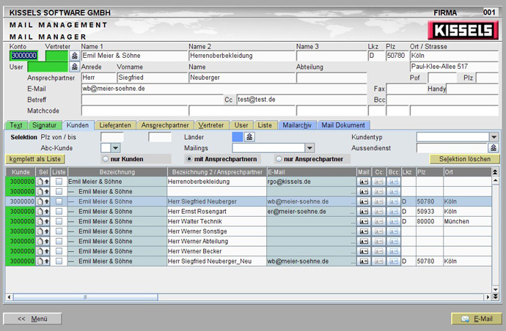Open the Mailings dropdown
Image resolution: width=506 pixels, height=331 pixels.
309,148
